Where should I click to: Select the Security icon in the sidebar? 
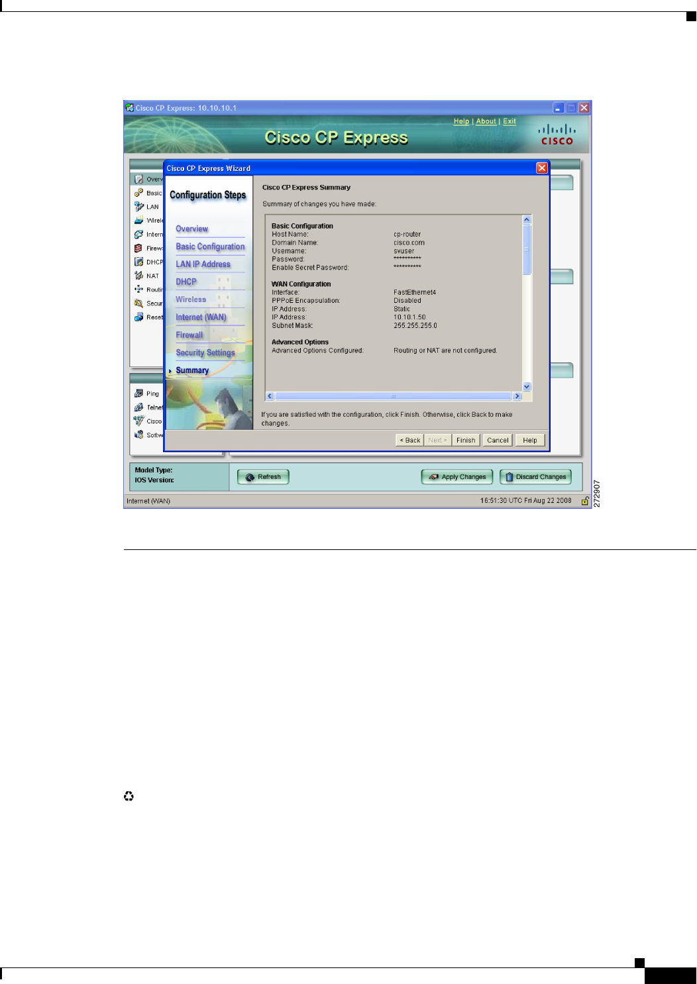[x=139, y=303]
